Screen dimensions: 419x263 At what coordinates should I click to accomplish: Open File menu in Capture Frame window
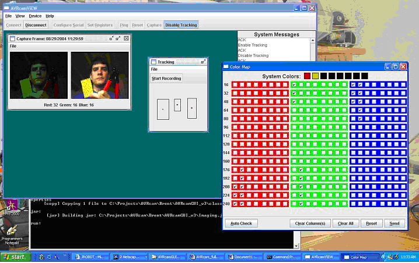[x=13, y=46]
